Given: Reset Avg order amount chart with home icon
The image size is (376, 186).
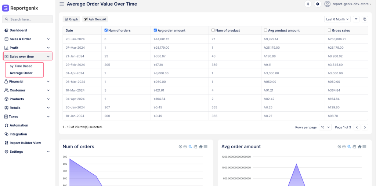Looking at the screenshot, I should coord(359,146).
